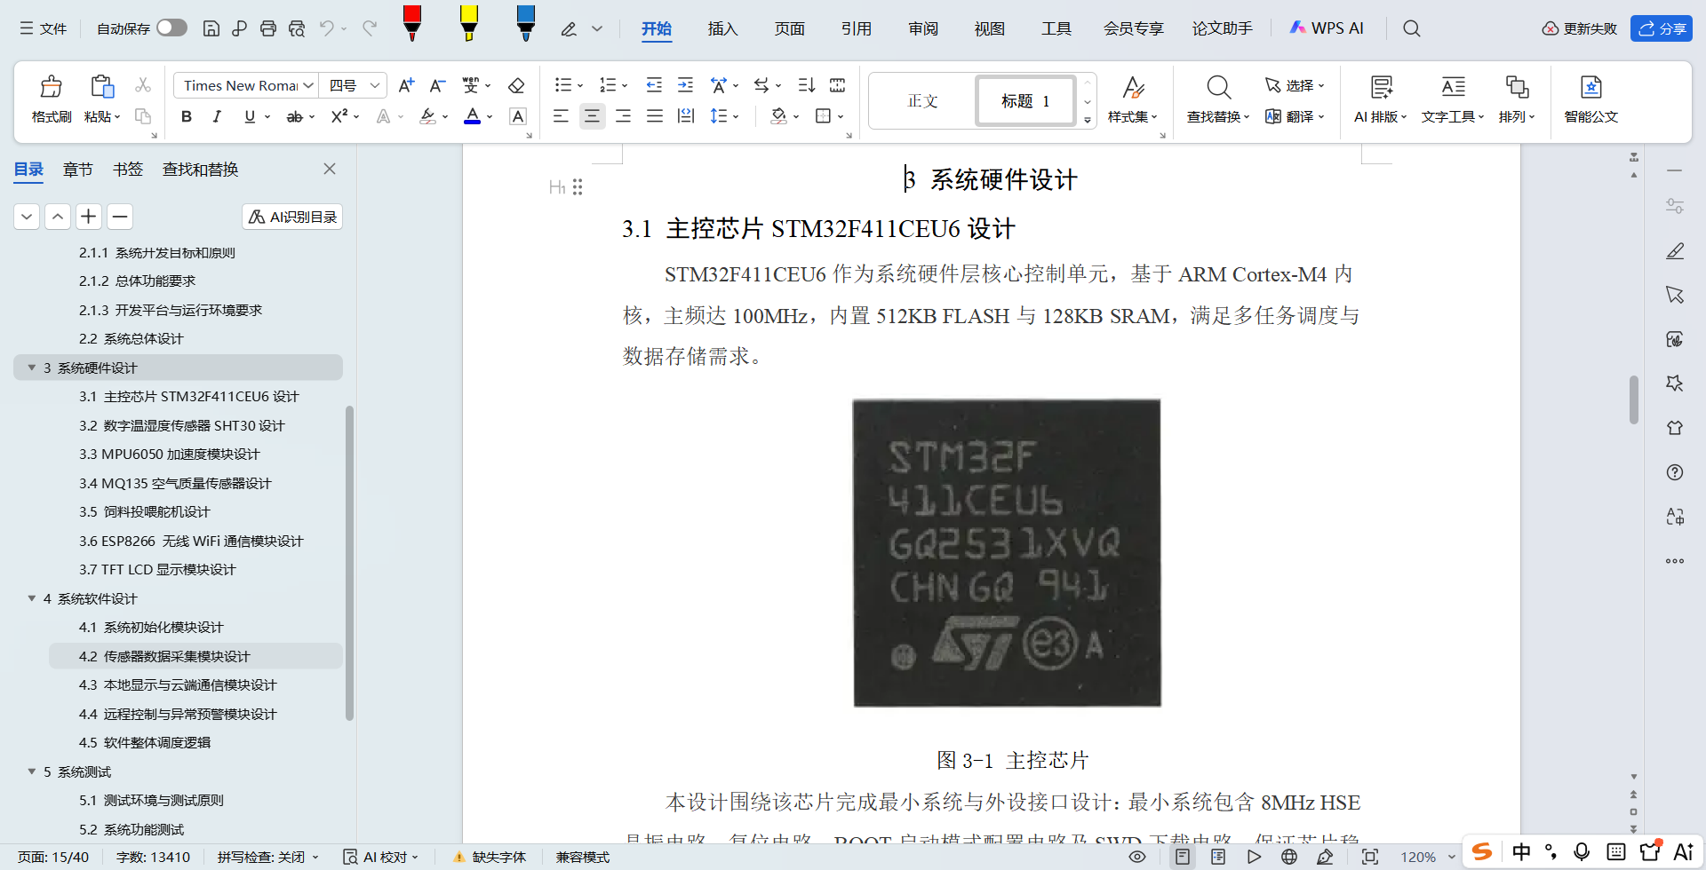The width and height of the screenshot is (1706, 870).
Task: Toggle Underline formatting
Action: tap(250, 116)
